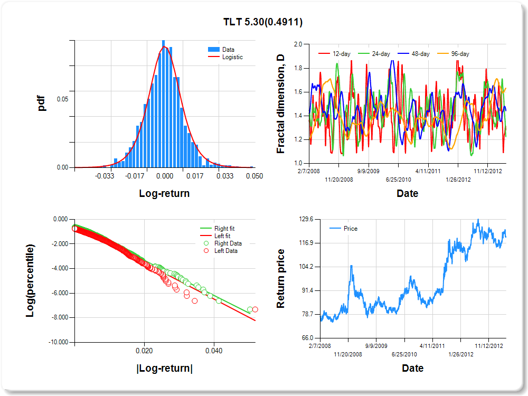Click the Date axis title under fractal chart
528x396 pixels.
(408, 193)
